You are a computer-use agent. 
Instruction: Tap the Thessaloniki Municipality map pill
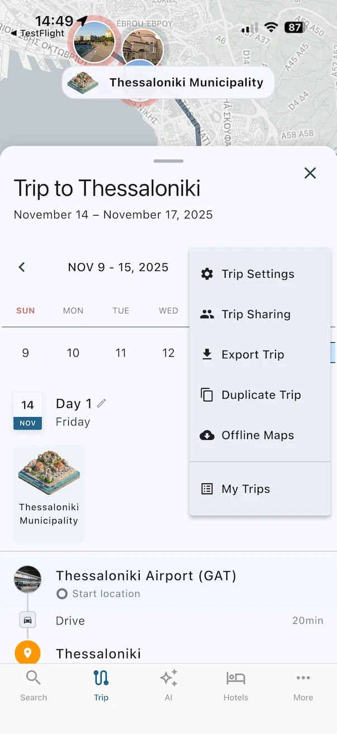[x=168, y=82]
